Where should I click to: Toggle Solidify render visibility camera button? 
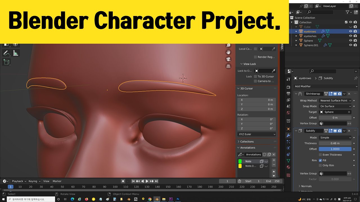[x=340, y=131]
